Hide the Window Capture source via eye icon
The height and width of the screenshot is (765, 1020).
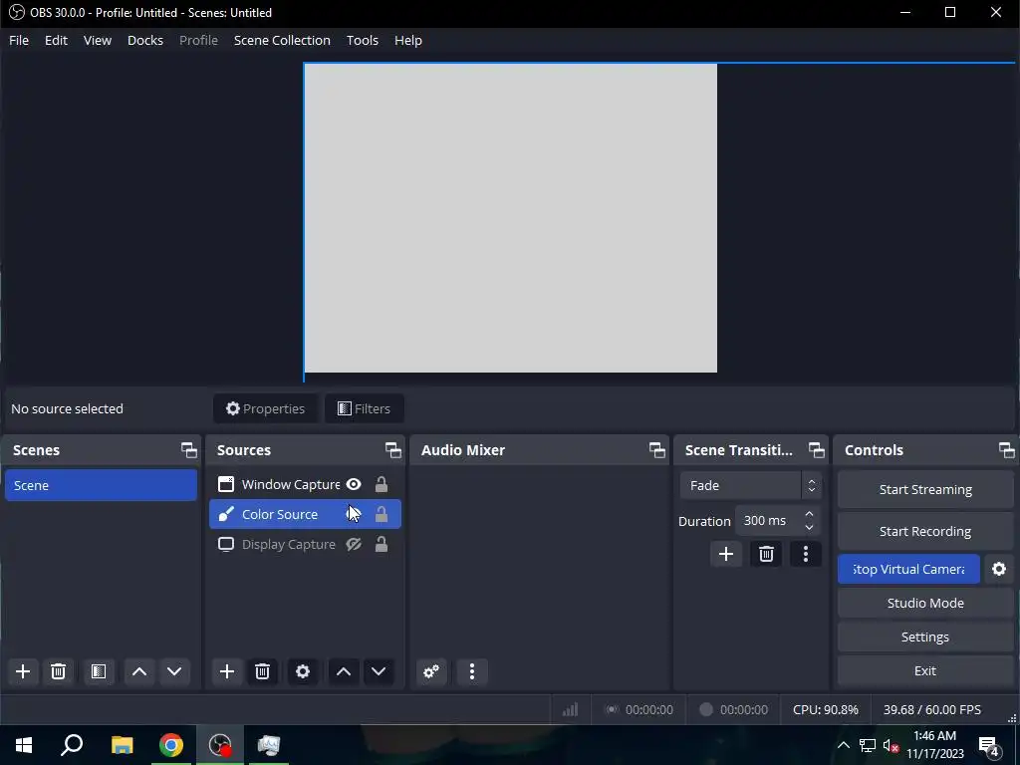click(354, 484)
